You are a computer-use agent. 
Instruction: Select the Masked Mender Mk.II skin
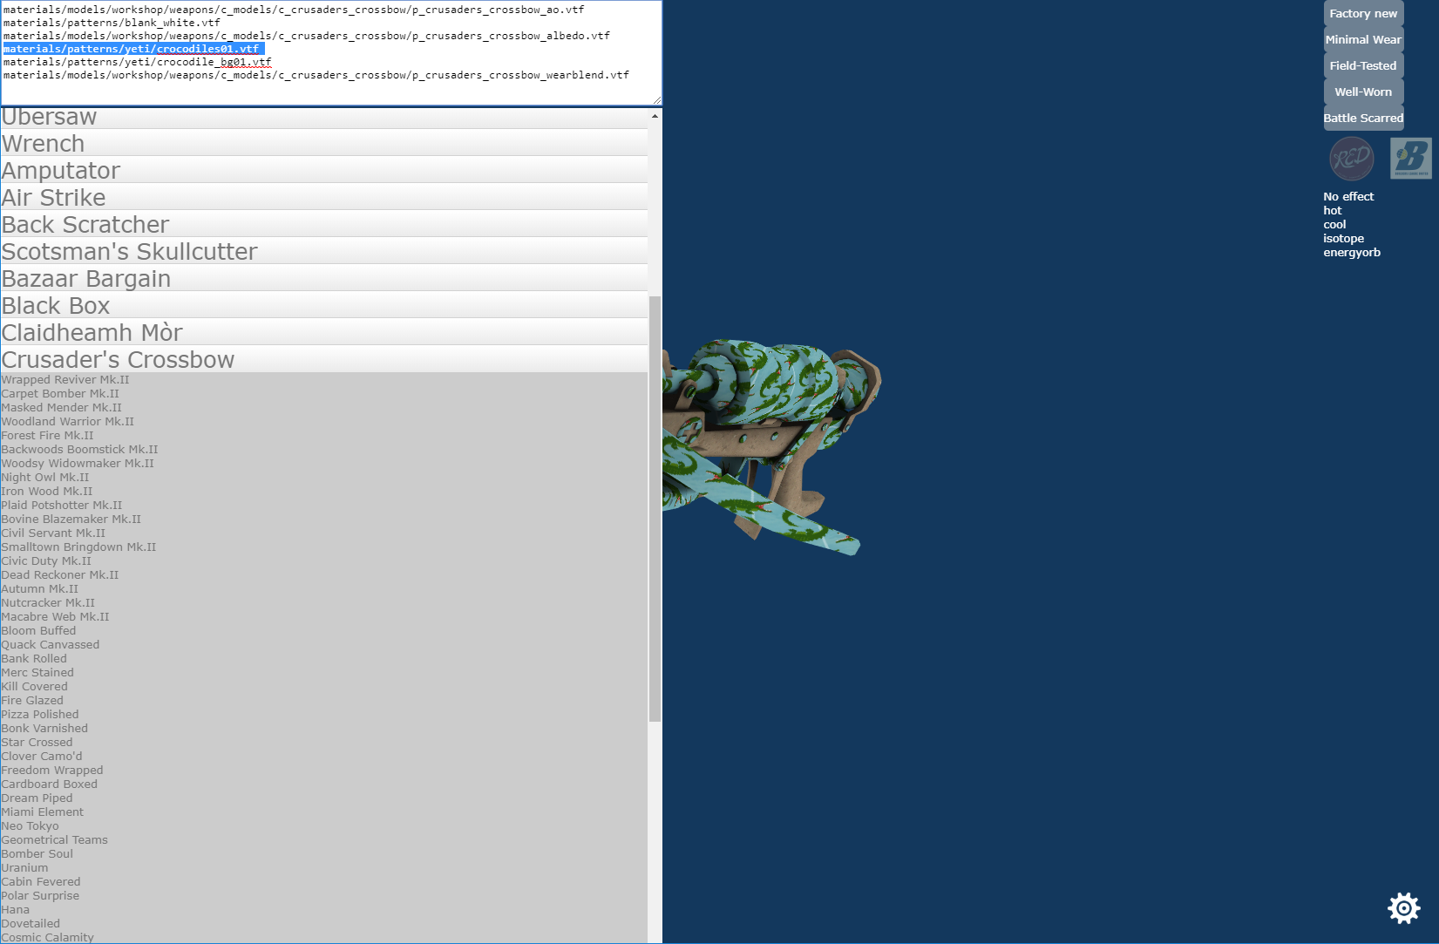tap(62, 408)
